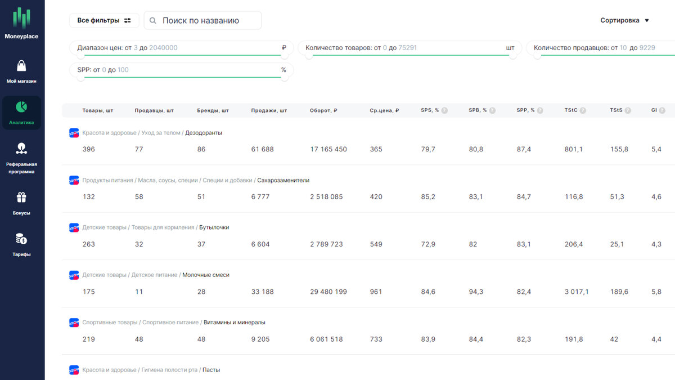Click Ozon icon in Молочные смеси row
Screen dimensions: 675x380
[74, 275]
